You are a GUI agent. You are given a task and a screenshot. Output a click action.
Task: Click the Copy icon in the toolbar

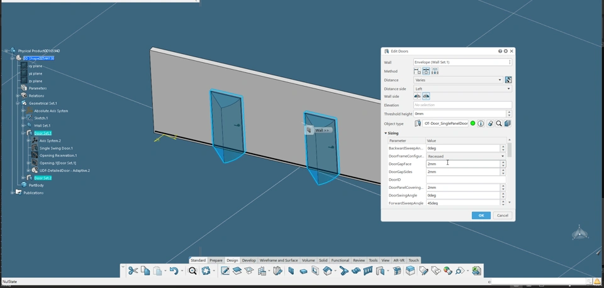coord(145,271)
